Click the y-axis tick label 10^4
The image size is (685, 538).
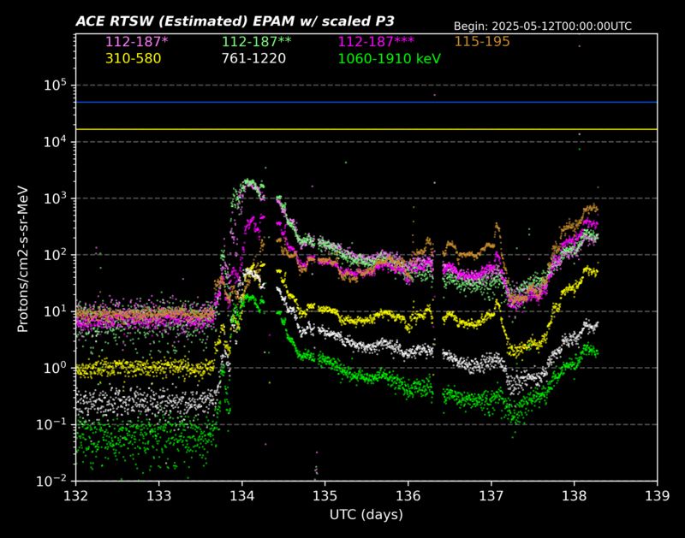[x=56, y=141]
